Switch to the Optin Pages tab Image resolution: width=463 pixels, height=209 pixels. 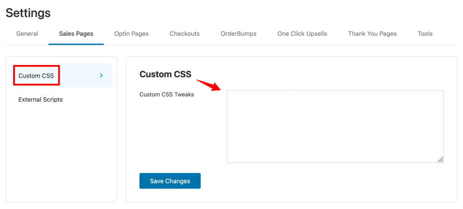click(x=132, y=33)
